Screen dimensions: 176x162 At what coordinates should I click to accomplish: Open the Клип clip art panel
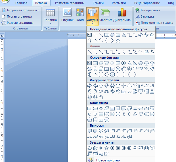pos(80,15)
